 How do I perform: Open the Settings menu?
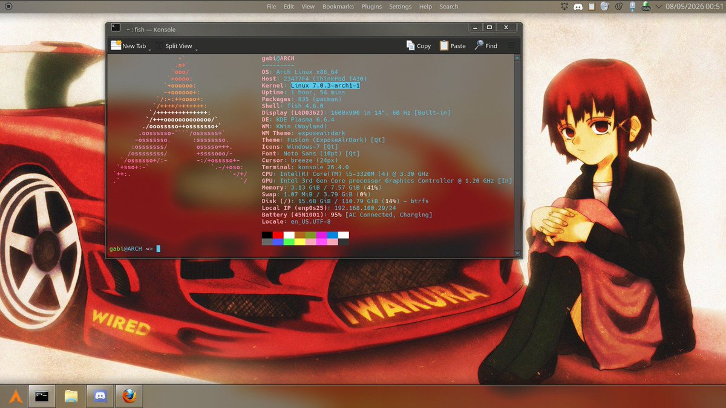400,7
